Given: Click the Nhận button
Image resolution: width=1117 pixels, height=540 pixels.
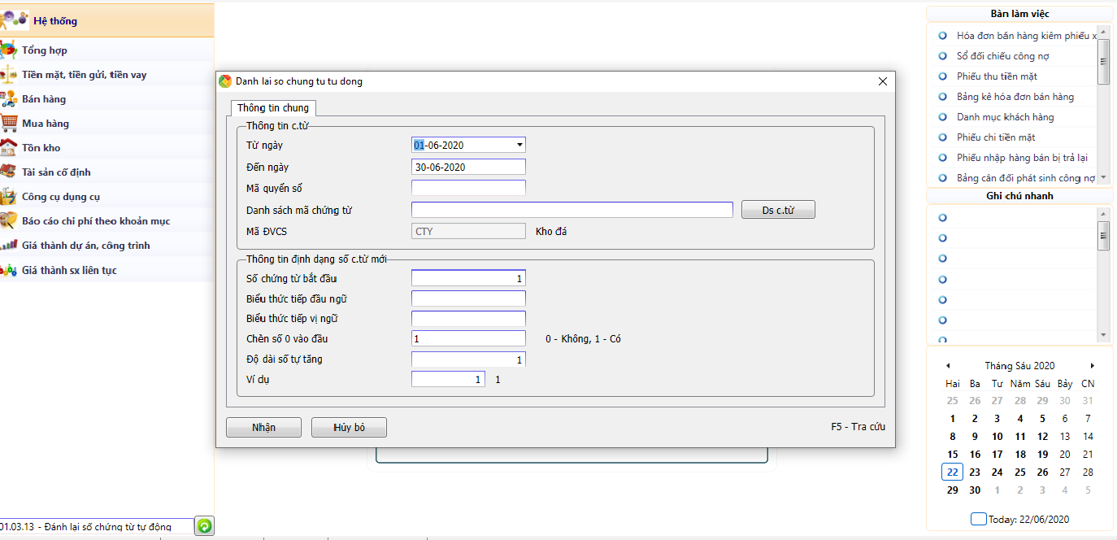Looking at the screenshot, I should [263, 428].
